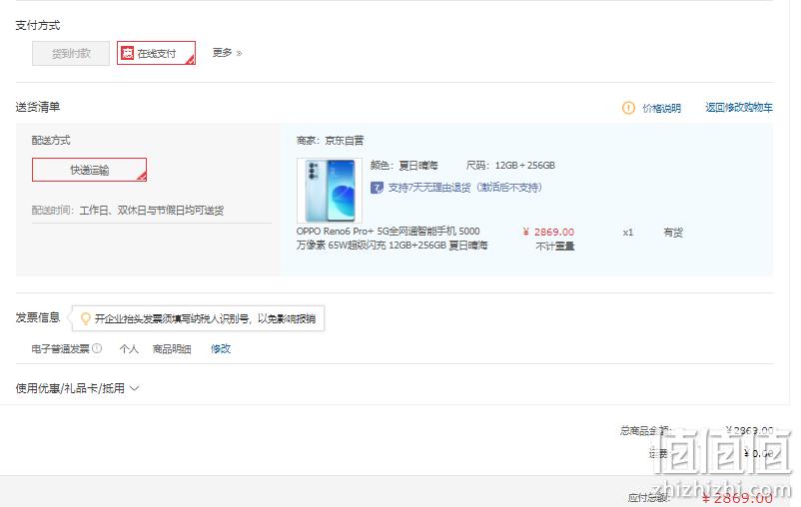Click the orange price info icon
This screenshot has height=507, width=801.
tap(628, 108)
